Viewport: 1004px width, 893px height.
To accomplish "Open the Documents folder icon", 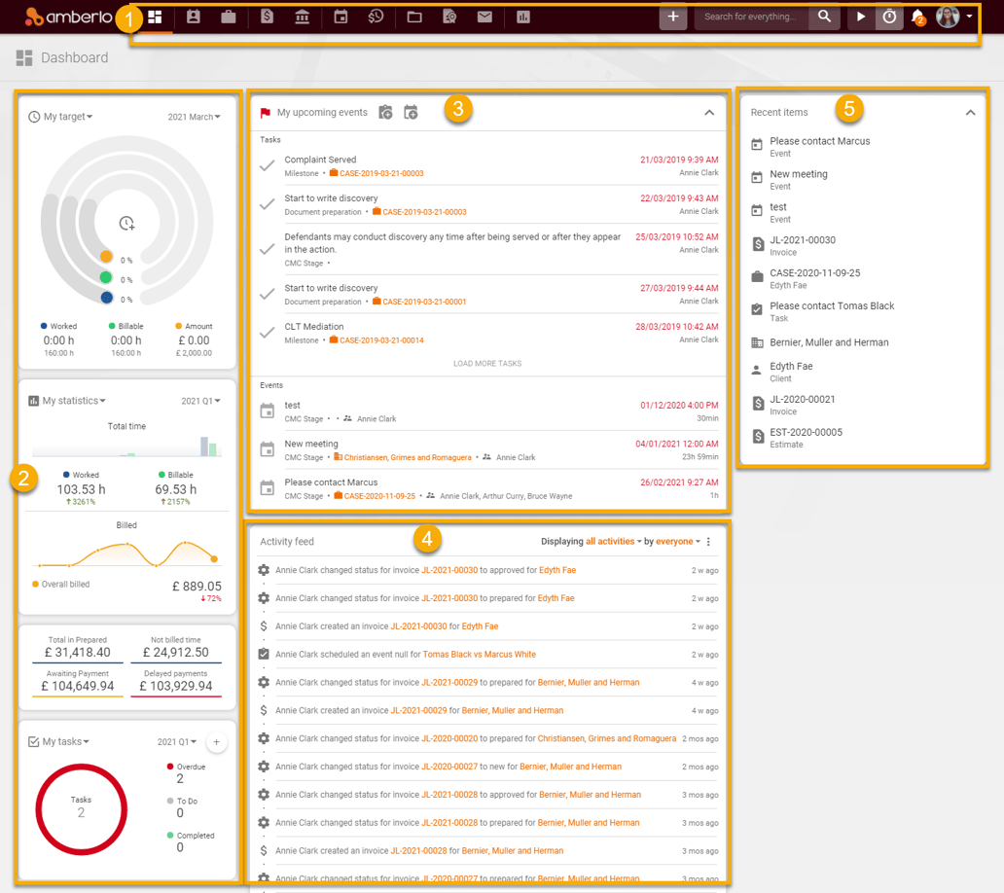I will [412, 17].
